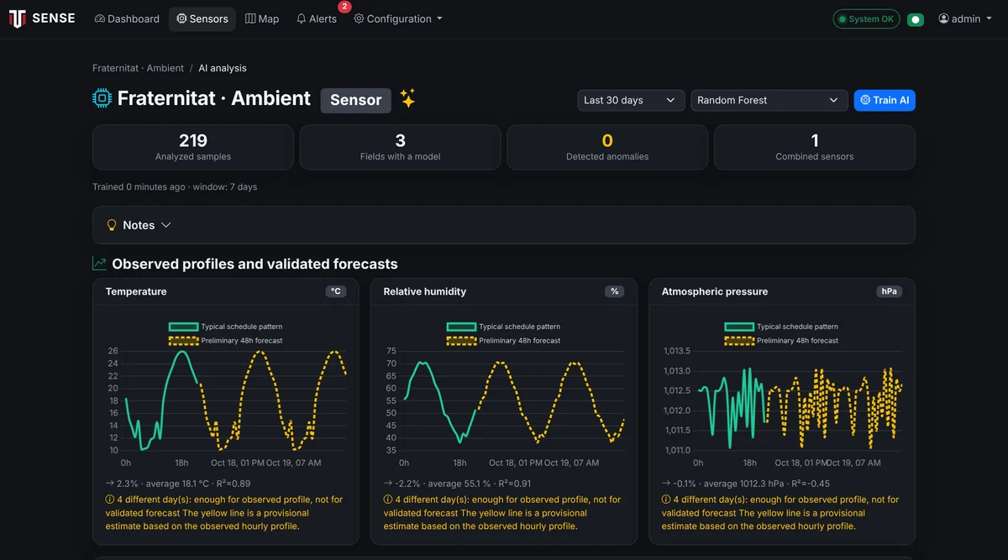
Task: Click the Detected anomalies card
Action: pyautogui.click(x=607, y=147)
